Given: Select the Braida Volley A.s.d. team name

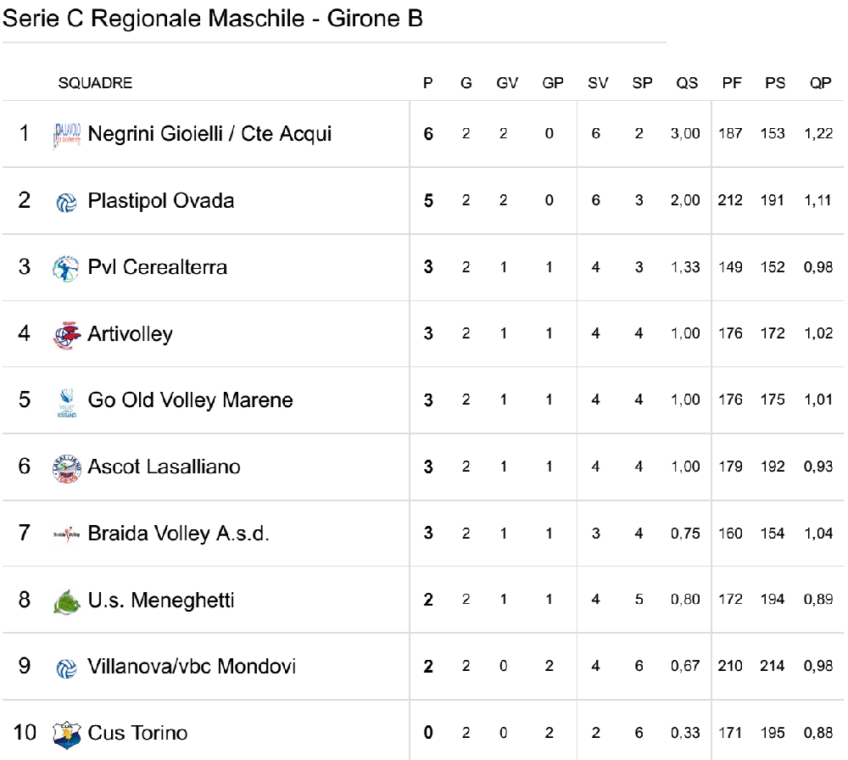Looking at the screenshot, I should tap(178, 534).
